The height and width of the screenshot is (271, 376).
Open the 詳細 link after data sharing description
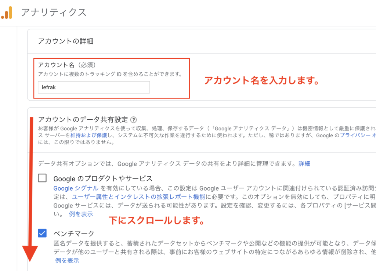304,164
